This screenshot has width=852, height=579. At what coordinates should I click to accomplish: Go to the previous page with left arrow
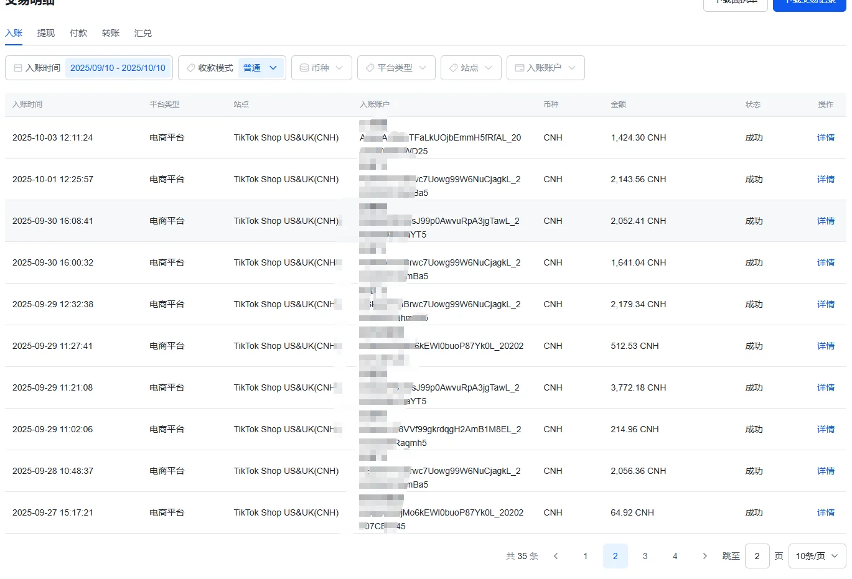(x=556, y=556)
